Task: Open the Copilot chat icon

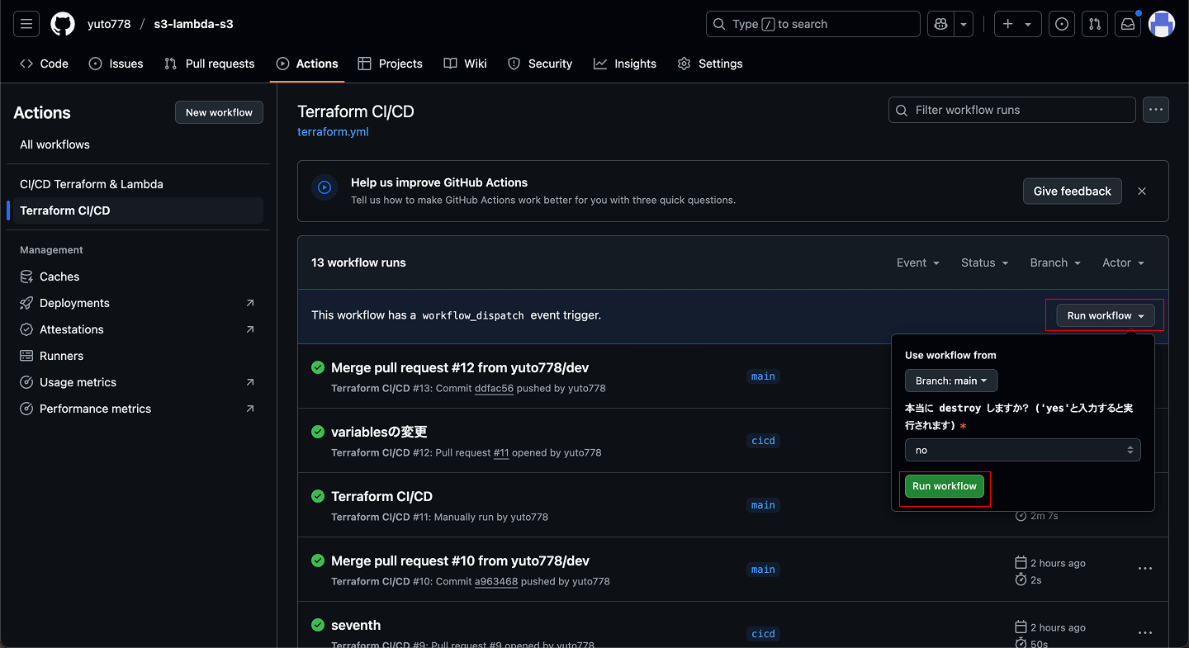Action: [x=940, y=24]
